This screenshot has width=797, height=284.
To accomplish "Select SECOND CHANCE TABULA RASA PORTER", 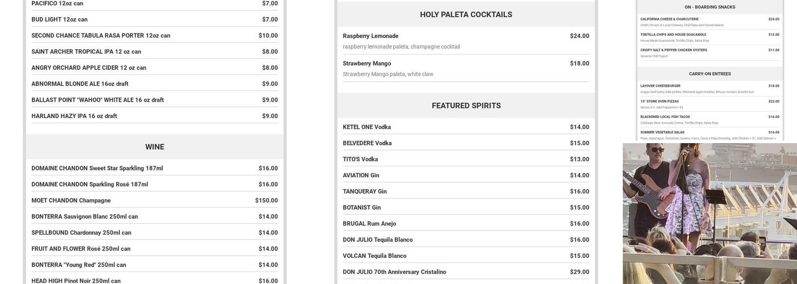I will tap(101, 36).
